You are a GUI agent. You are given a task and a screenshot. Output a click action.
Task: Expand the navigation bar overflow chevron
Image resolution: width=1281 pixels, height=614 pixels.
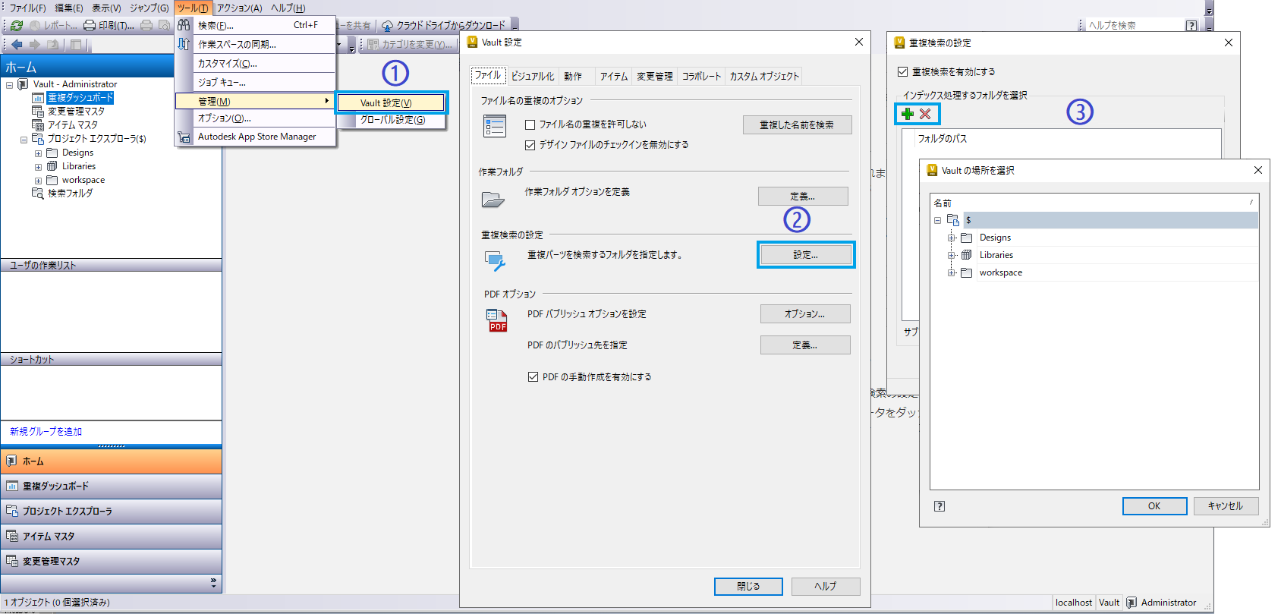[x=213, y=583]
